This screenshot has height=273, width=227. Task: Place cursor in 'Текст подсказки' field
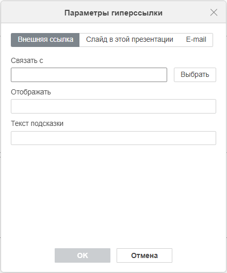point(113,138)
